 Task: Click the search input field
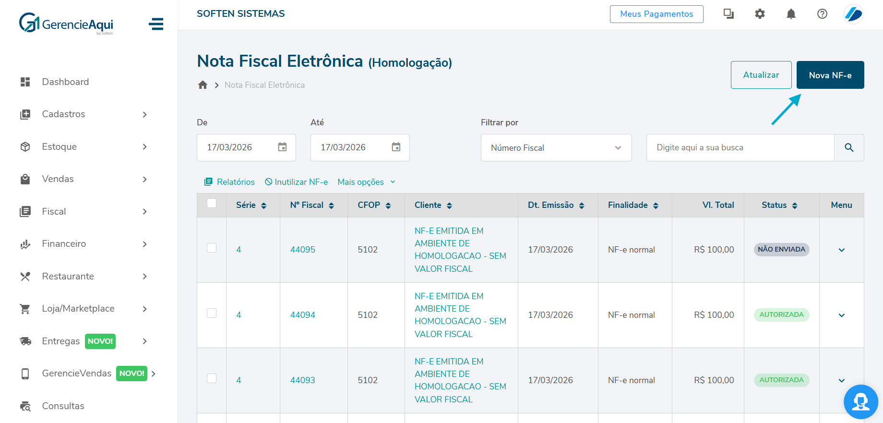tap(740, 147)
